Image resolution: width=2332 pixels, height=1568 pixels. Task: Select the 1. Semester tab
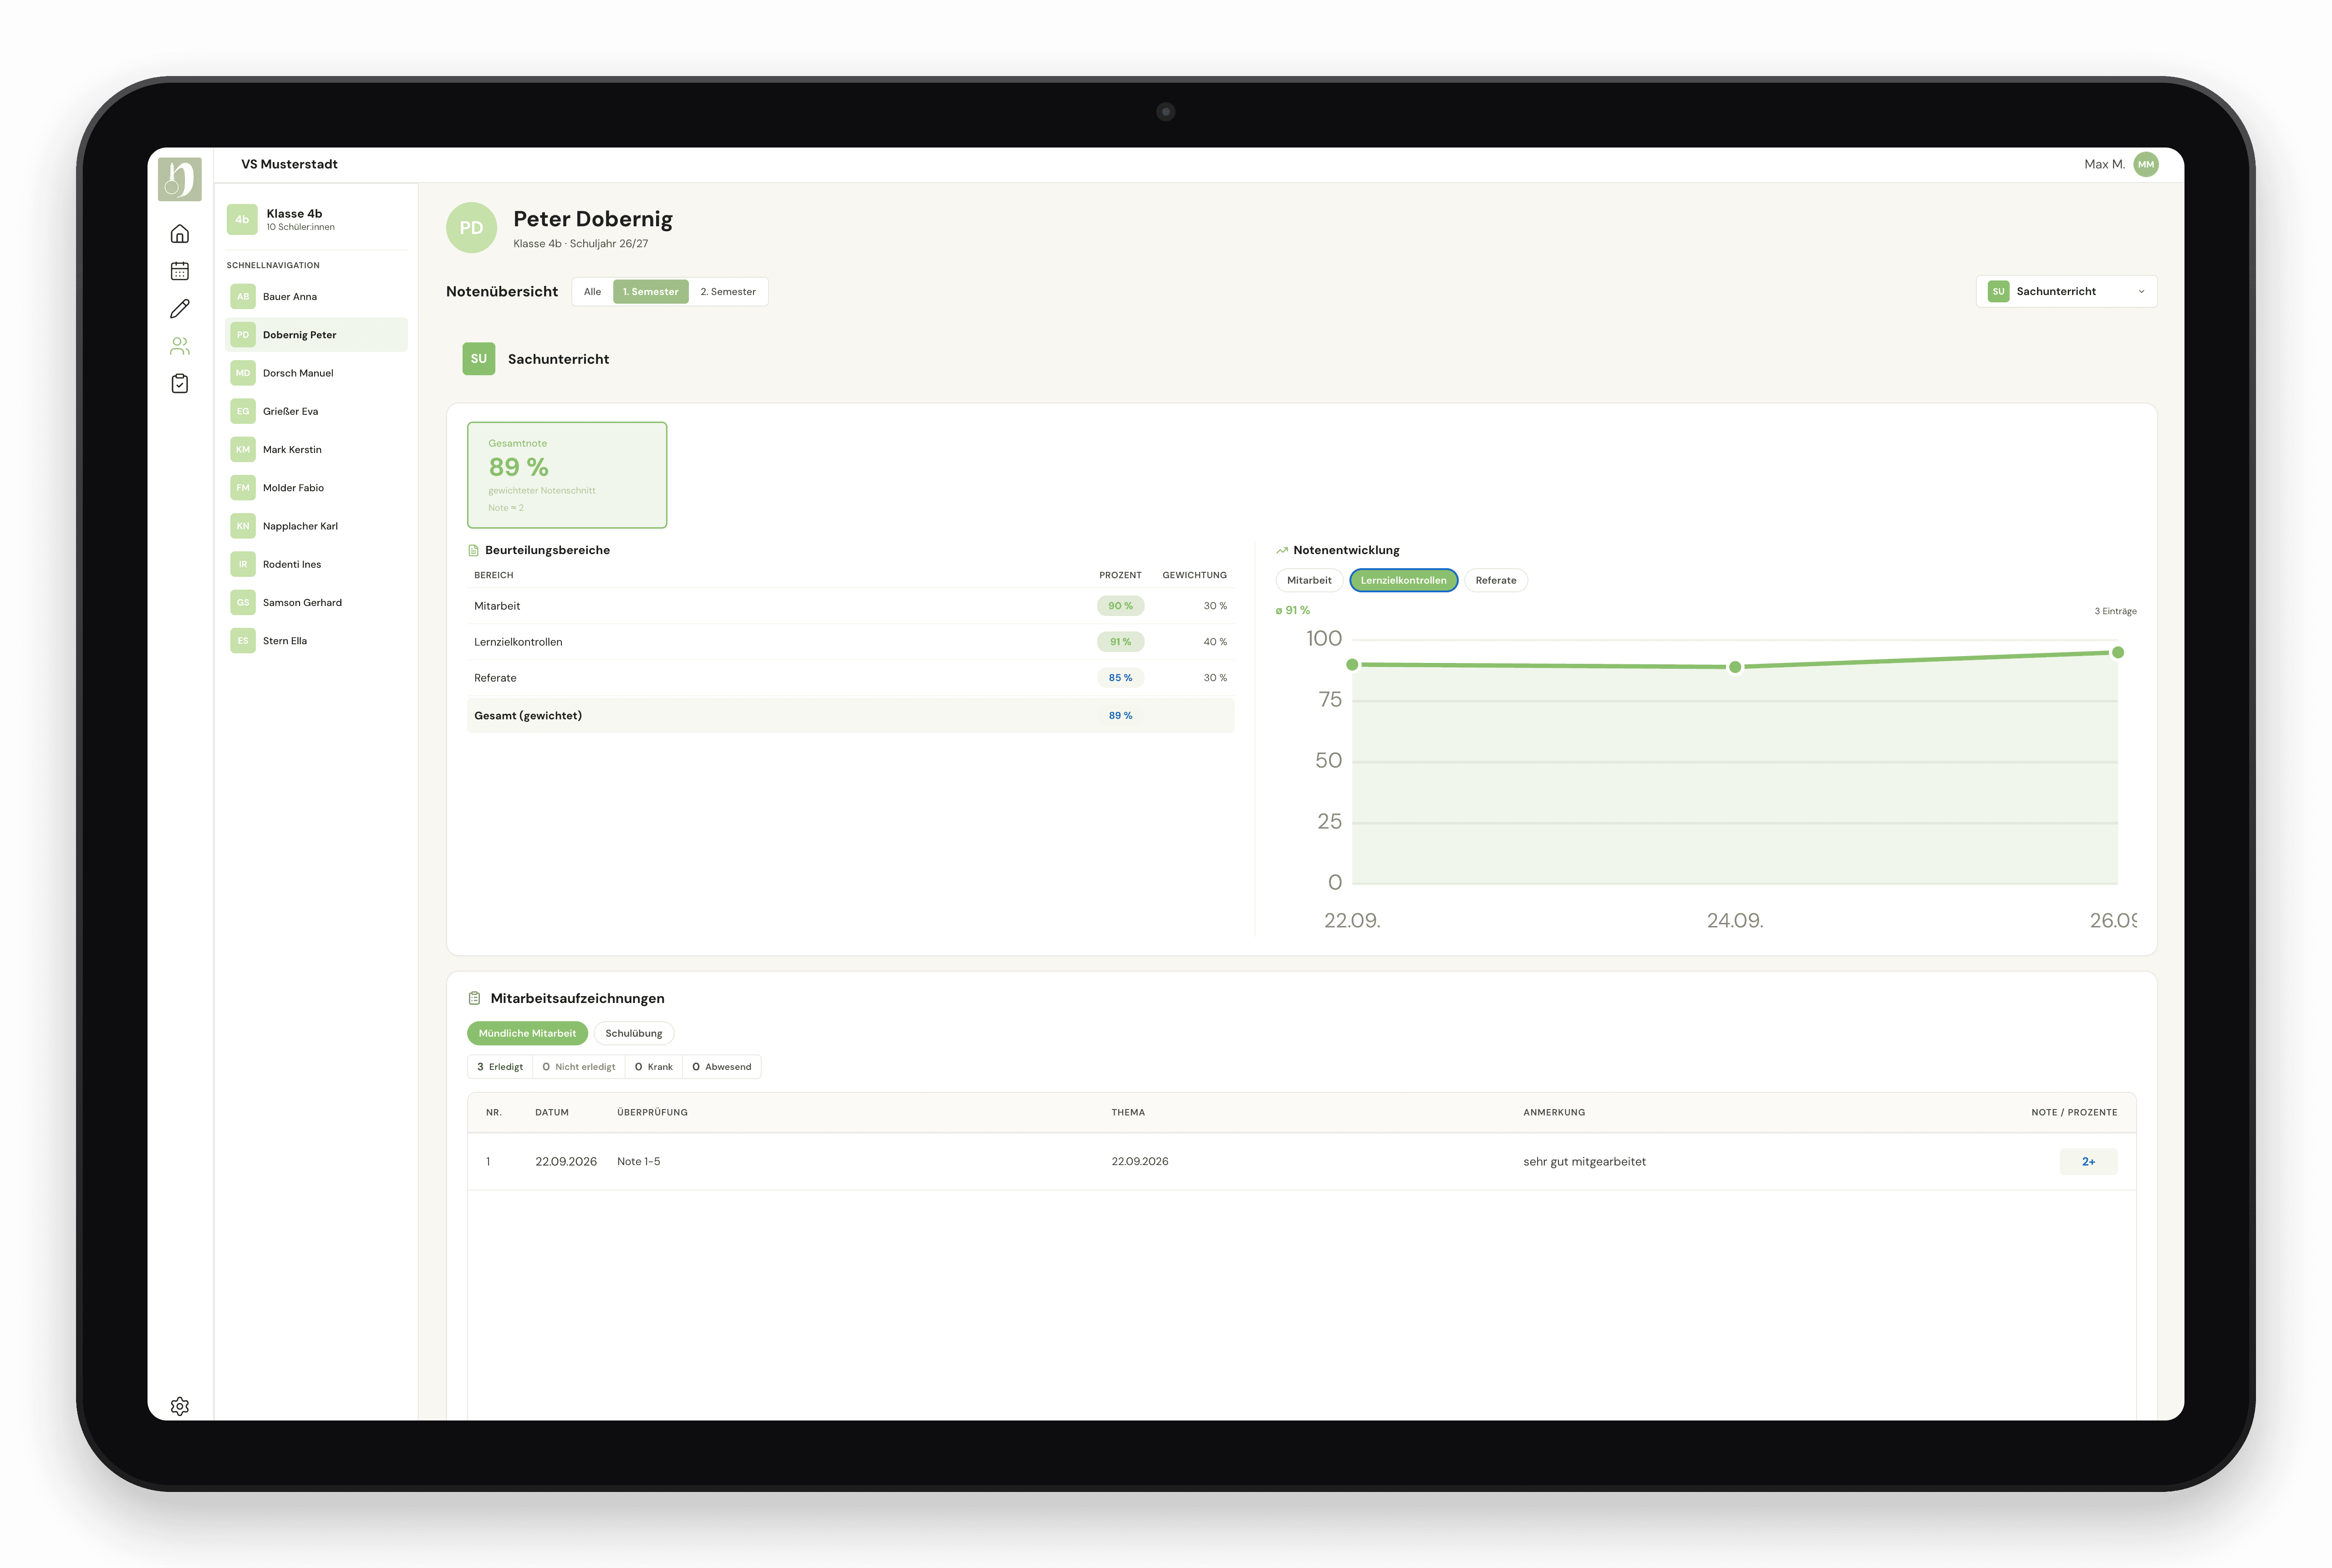(x=651, y=292)
